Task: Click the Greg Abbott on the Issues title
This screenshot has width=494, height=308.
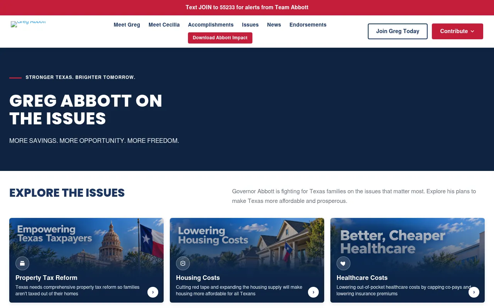Action: [x=86, y=110]
